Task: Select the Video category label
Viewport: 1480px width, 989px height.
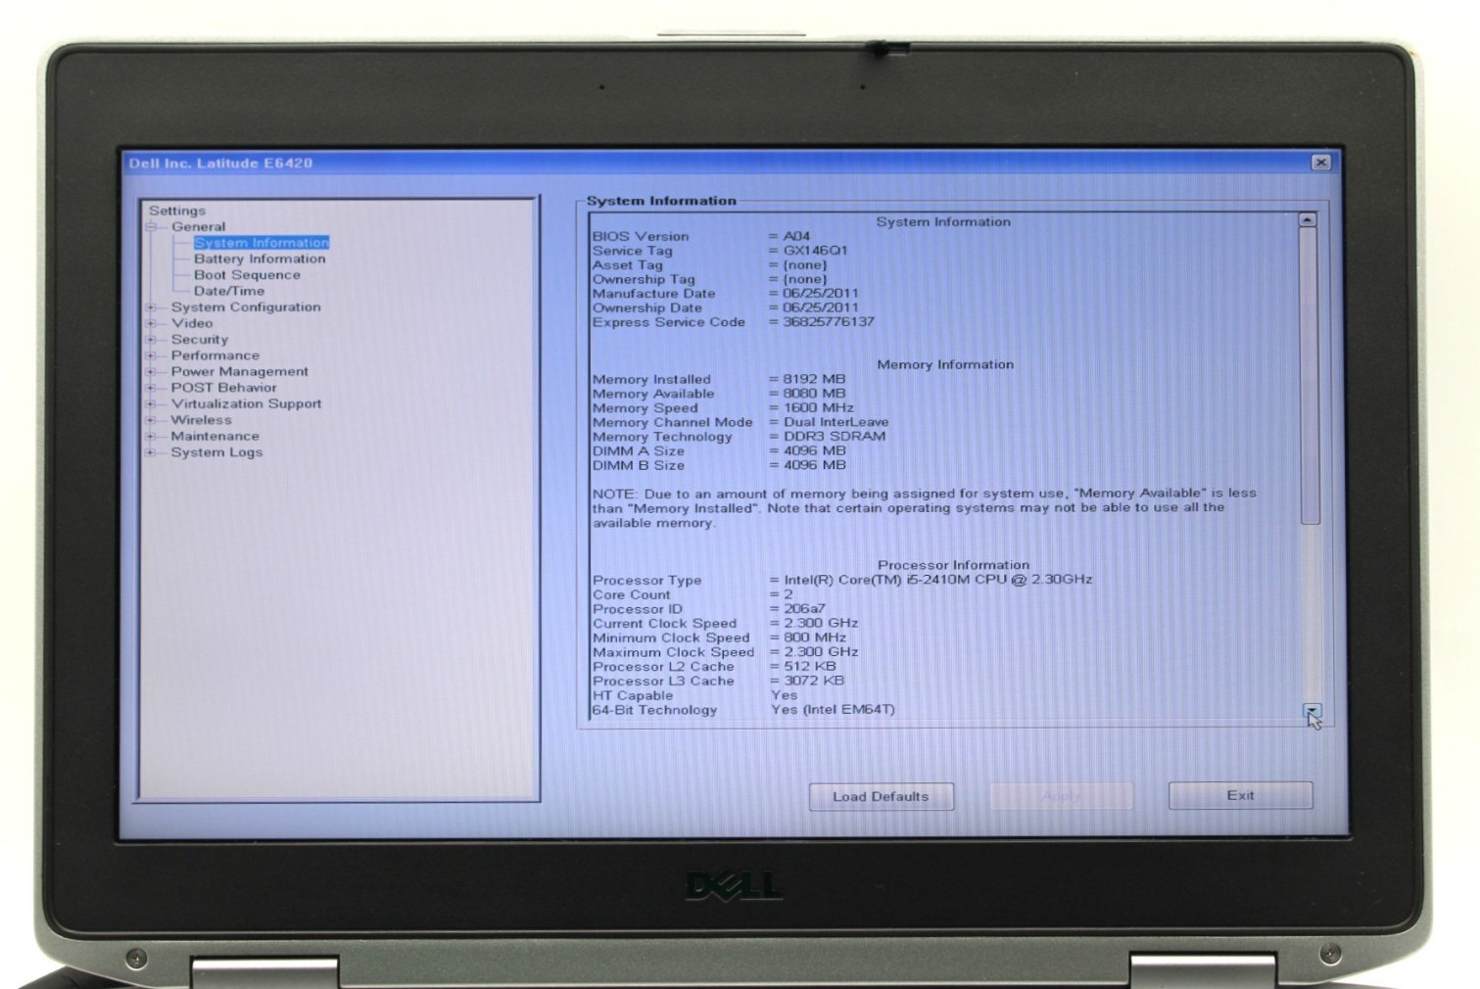Action: 192,323
